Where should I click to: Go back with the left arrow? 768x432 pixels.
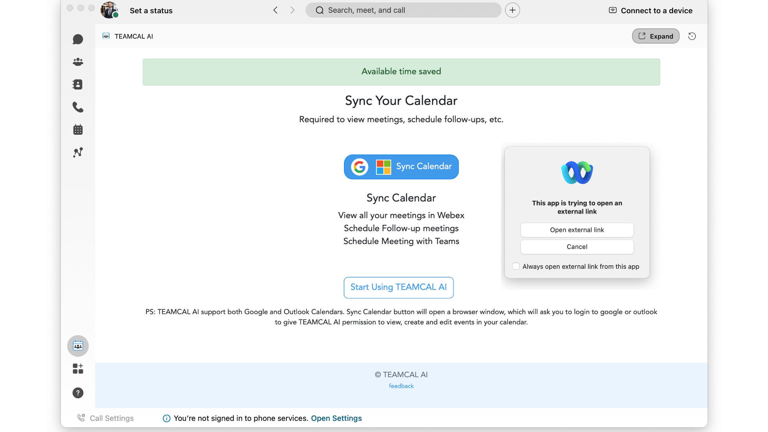coord(275,10)
